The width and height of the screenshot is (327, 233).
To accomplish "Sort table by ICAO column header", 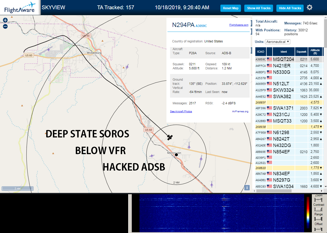I will tap(261, 52).
